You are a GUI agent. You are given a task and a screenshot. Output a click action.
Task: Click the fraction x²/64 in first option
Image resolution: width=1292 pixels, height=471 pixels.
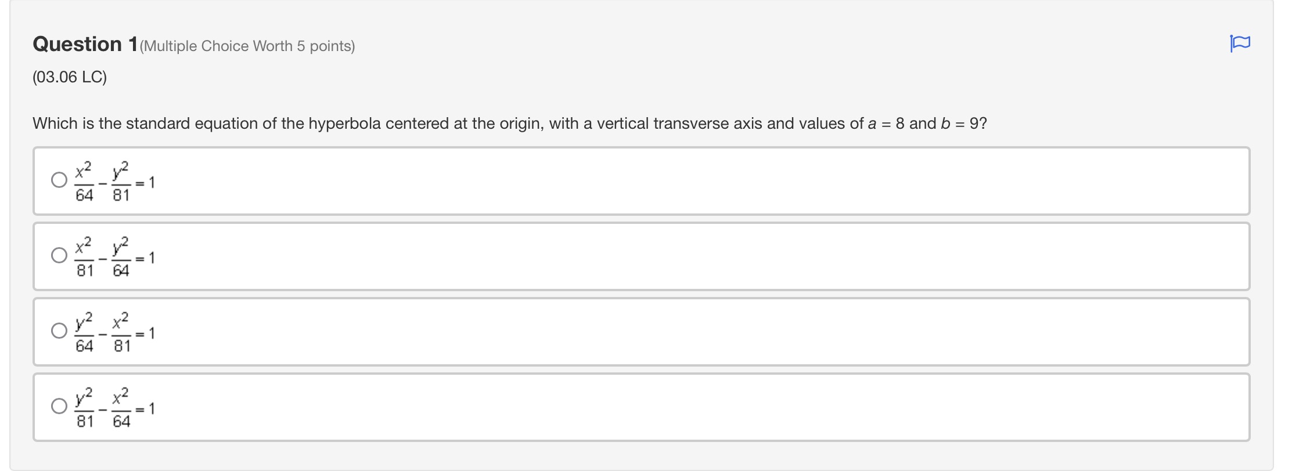coord(83,180)
